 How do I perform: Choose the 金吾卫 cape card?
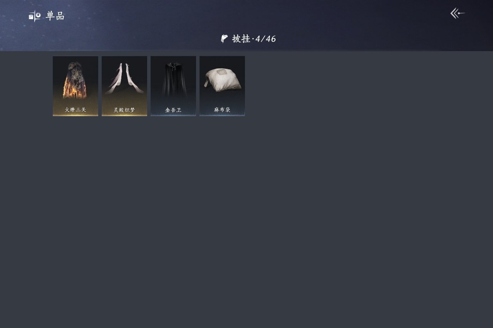pos(173,86)
